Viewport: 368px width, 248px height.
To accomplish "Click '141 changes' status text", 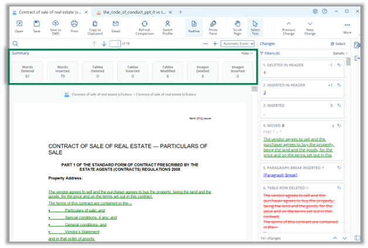I will tap(270, 238).
